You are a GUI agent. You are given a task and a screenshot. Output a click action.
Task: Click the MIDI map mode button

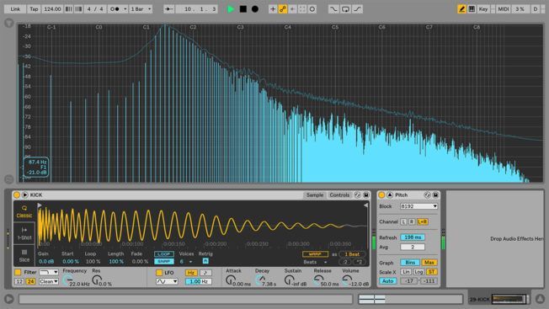504,9
